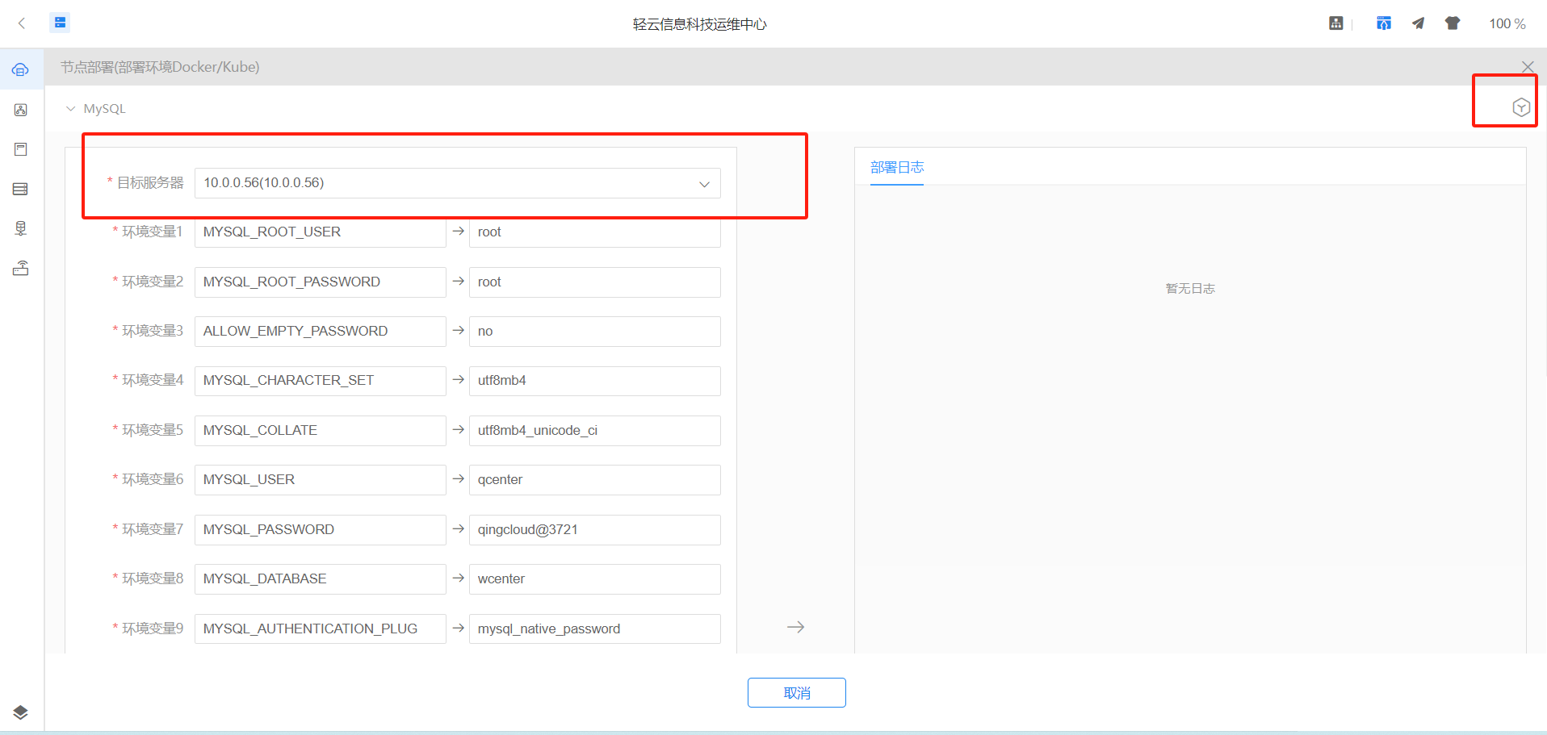Edit the MYSQL_USER variable name field
Screen dimensions: 1547x735
(320, 480)
